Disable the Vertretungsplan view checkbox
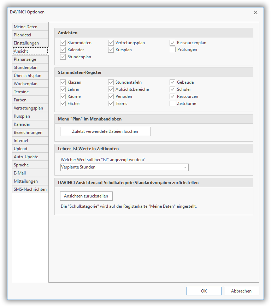Viewport: 271px width, 307px height. click(111, 43)
